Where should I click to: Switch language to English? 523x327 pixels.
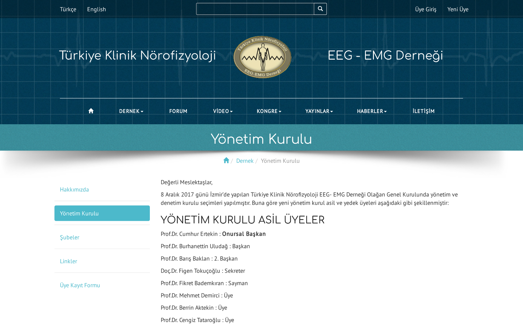(96, 9)
